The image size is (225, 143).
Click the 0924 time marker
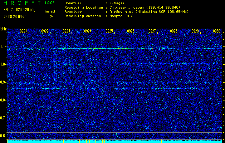pyautogui.click(x=88, y=31)
